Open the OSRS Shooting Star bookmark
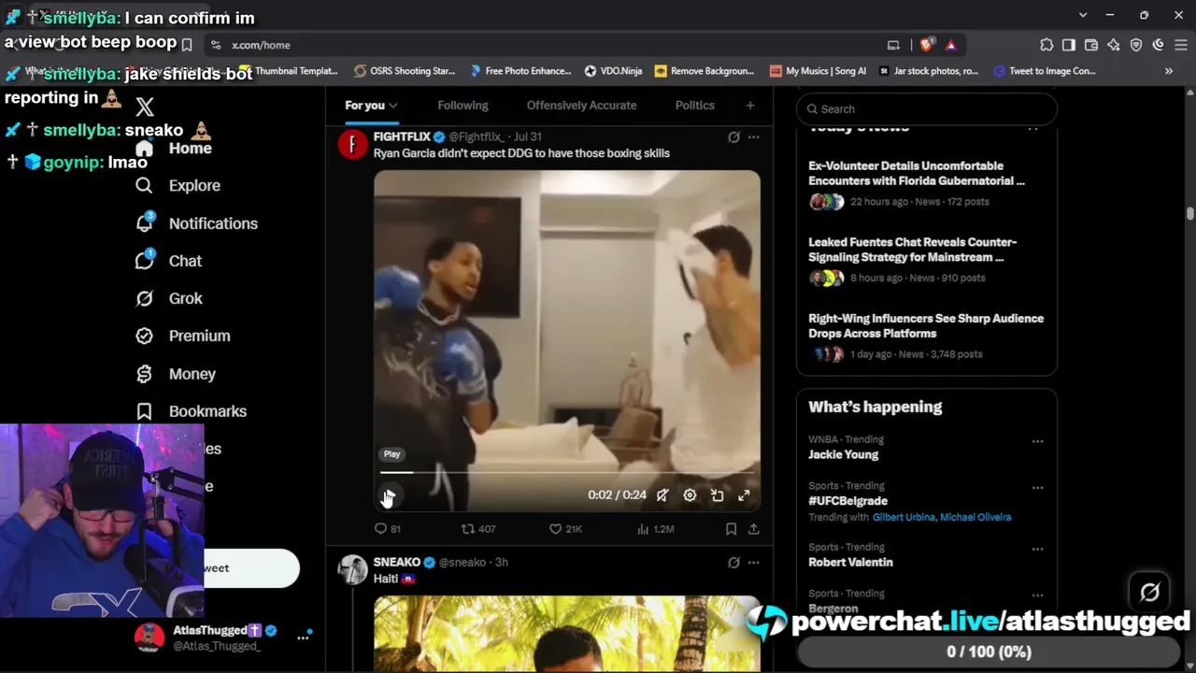Screen dimensions: 1196x673 point(405,71)
